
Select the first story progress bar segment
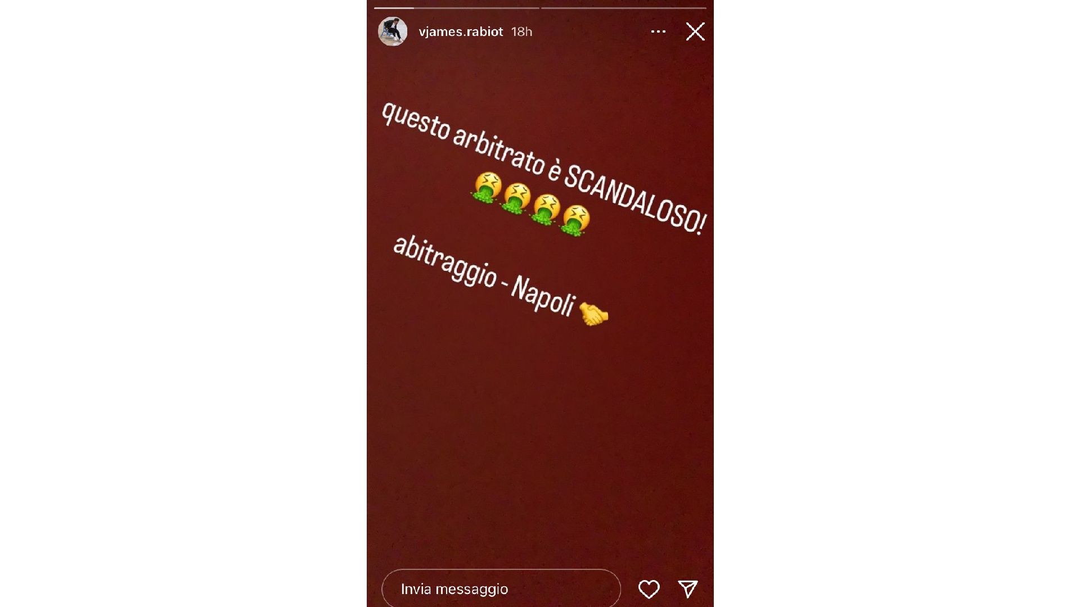pos(456,8)
